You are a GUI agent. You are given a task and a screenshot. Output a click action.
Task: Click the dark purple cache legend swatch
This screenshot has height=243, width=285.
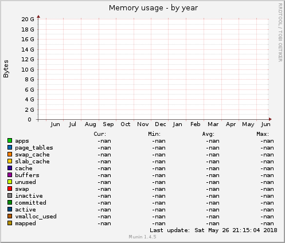pyautogui.click(x=10, y=168)
